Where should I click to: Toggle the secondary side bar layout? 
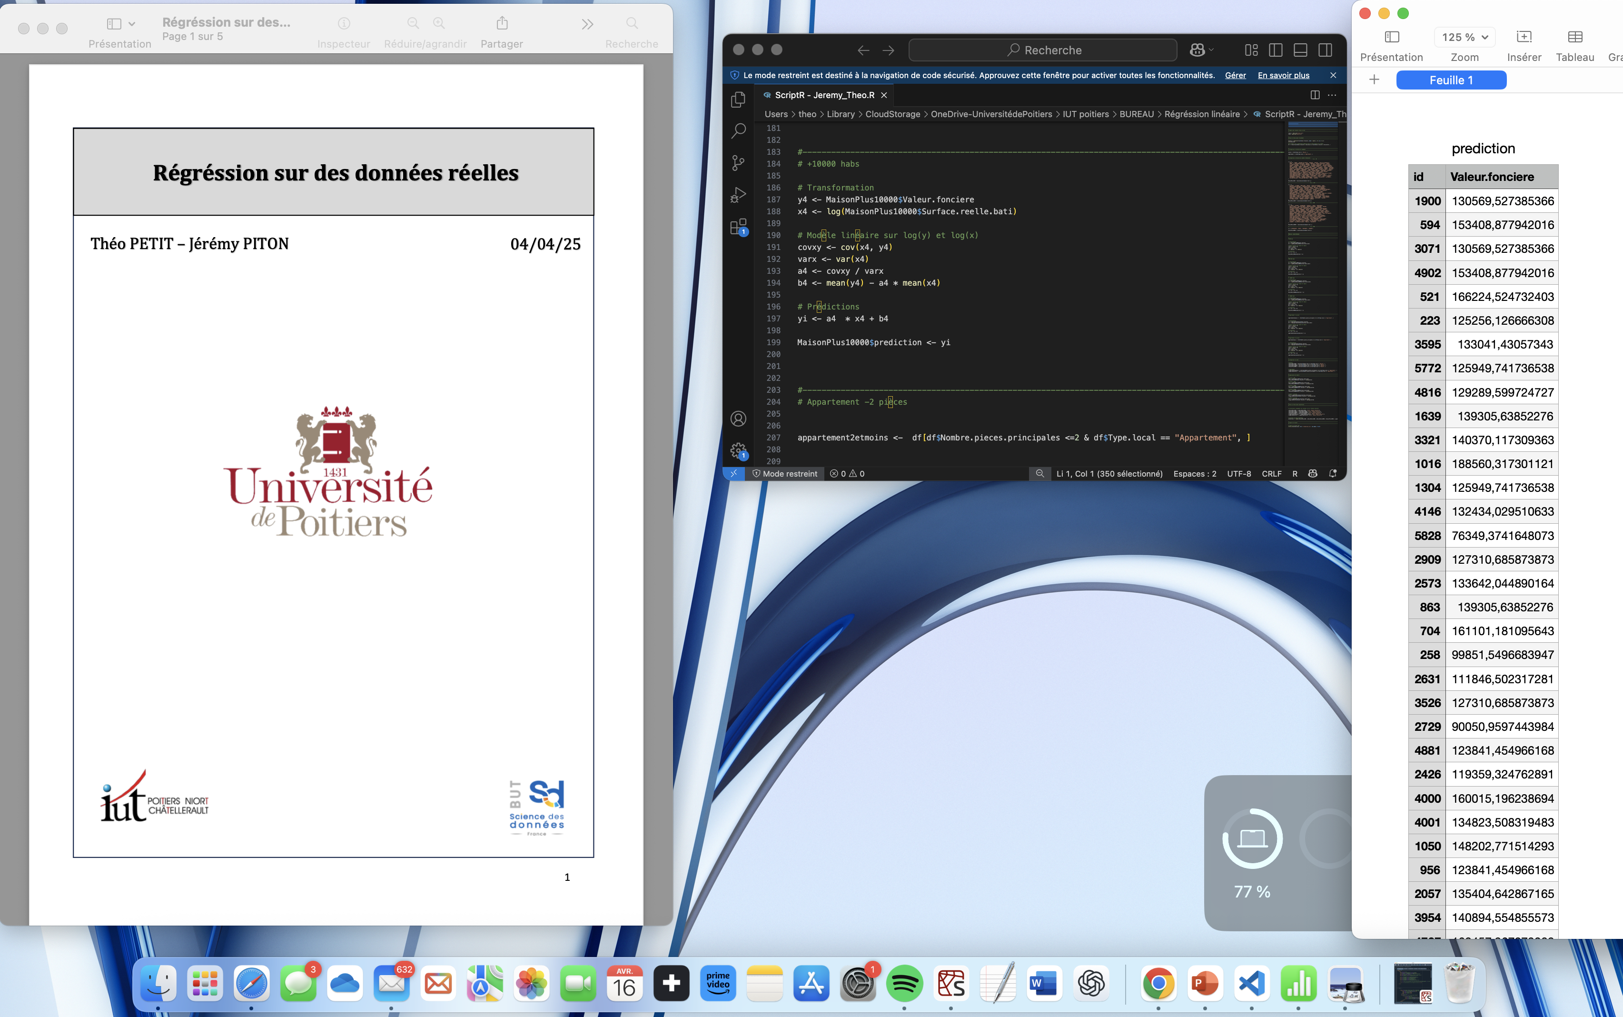[1325, 50]
